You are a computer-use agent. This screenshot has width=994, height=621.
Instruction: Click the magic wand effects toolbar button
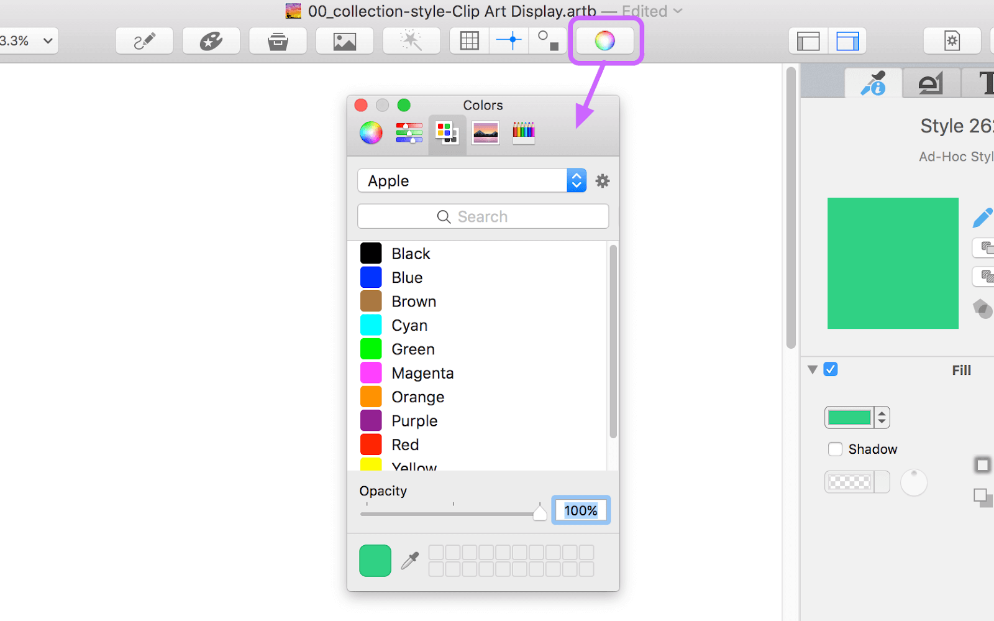(411, 41)
